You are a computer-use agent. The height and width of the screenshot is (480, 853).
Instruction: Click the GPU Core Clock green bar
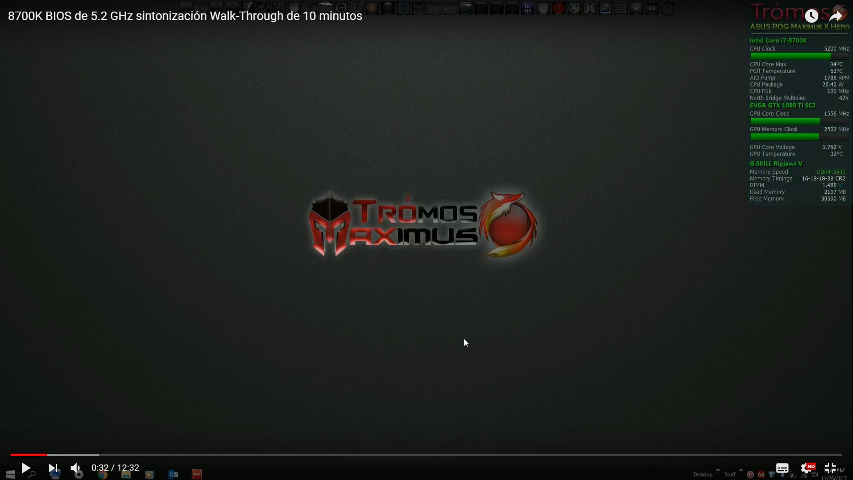click(785, 121)
